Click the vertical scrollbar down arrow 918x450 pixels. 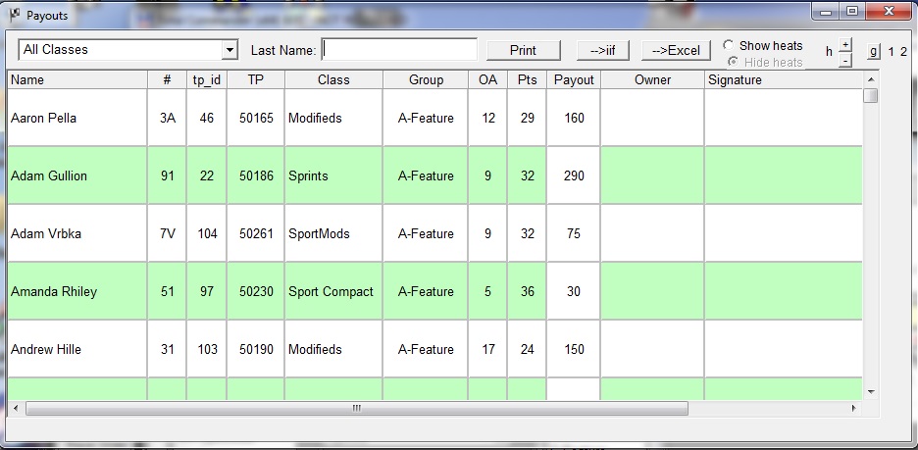pos(870,391)
